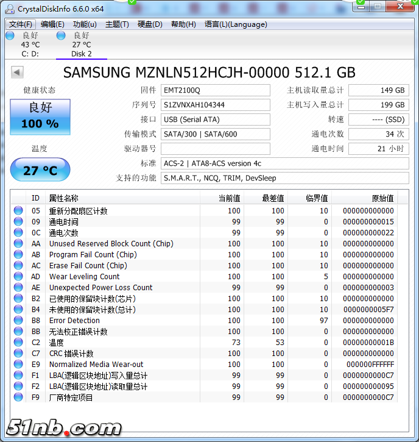This screenshot has width=419, height=442.
Task: Click the status orb for Disk 2
Action: click(61, 36)
